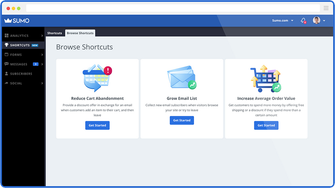Switch to the Shortcuts tab
335x188 pixels.
[55, 33]
